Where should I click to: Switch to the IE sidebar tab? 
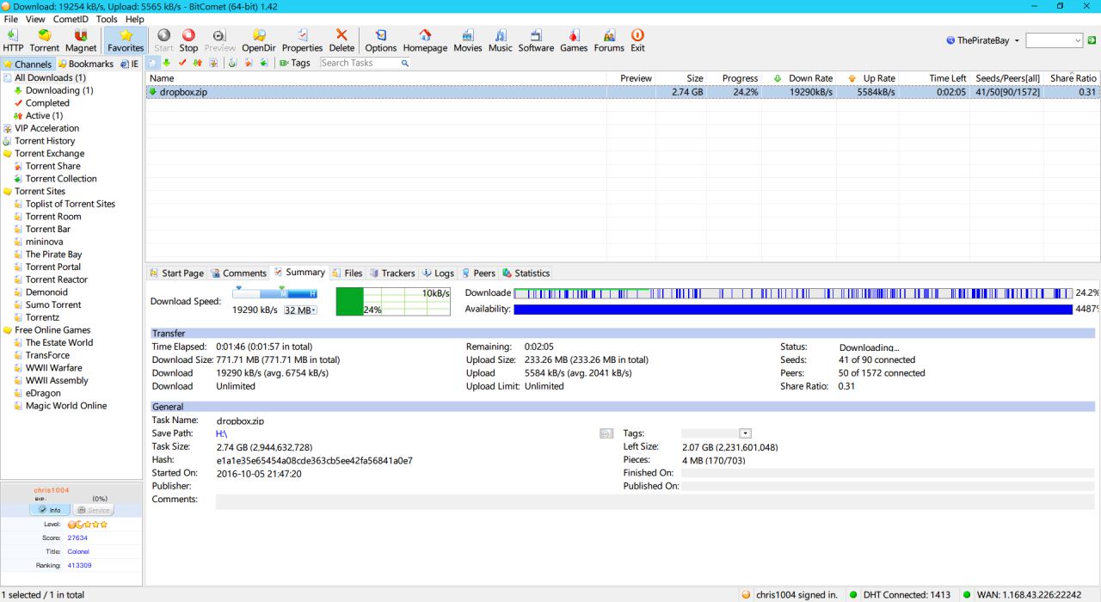[x=129, y=64]
